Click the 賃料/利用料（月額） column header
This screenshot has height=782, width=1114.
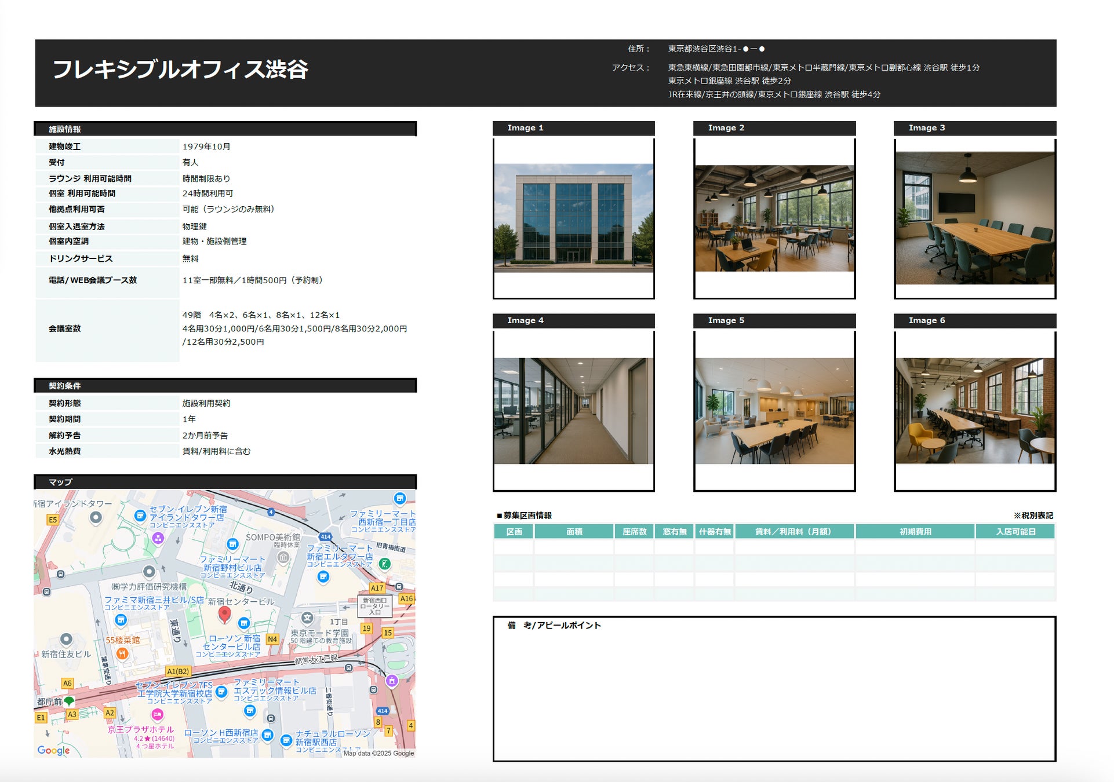(793, 532)
